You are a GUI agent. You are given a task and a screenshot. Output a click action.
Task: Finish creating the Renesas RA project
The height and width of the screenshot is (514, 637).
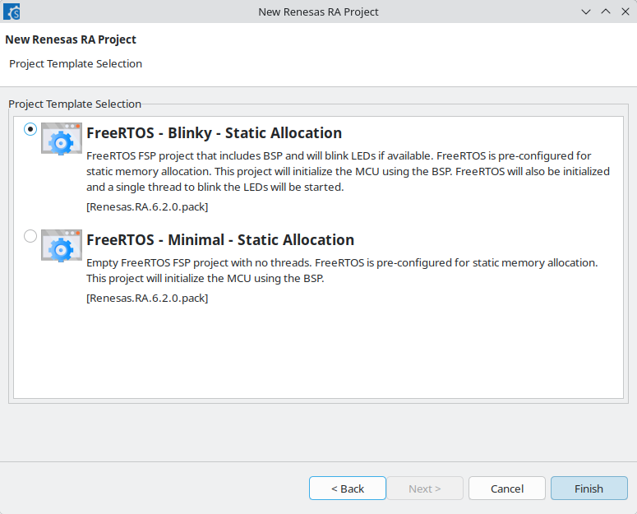(x=589, y=489)
